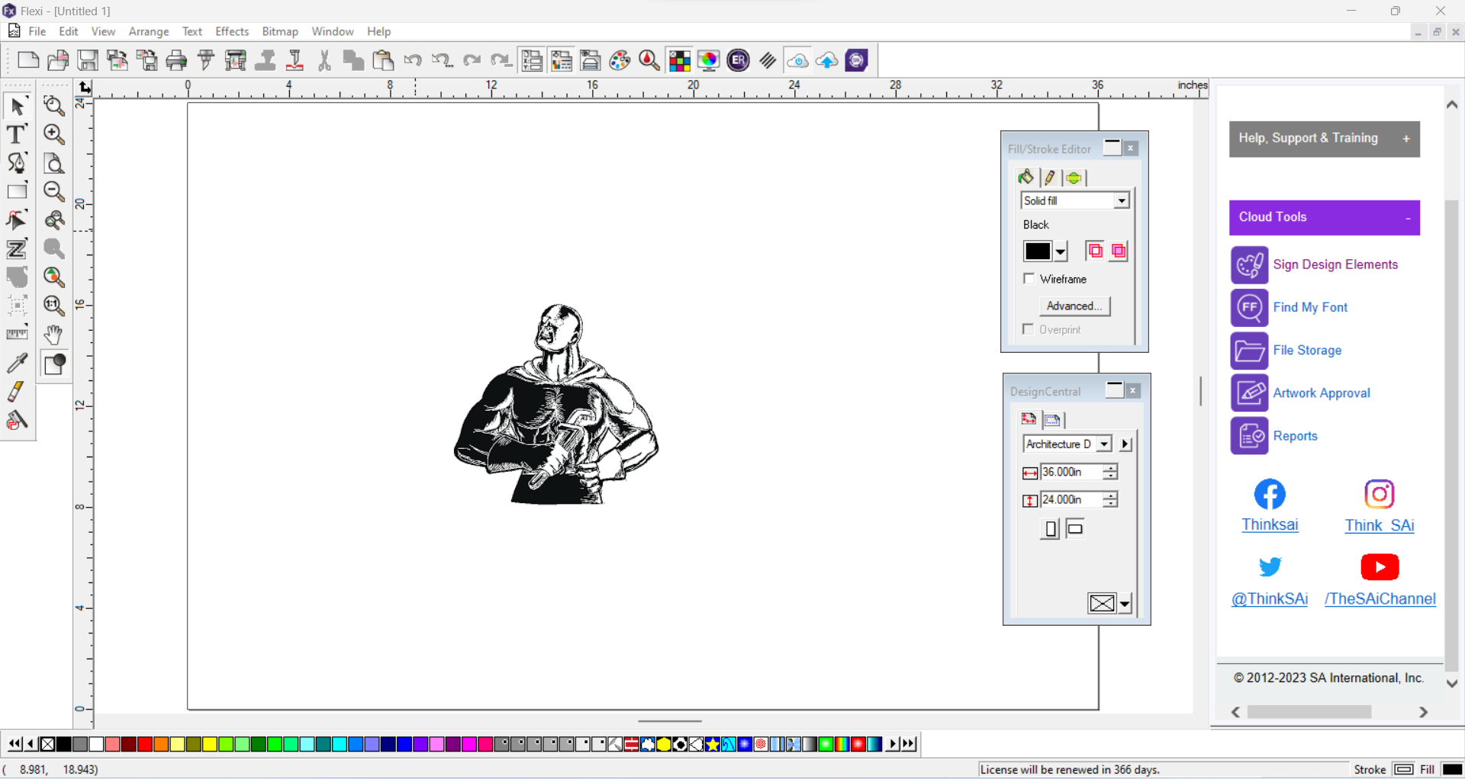Choose the Text tool

tap(17, 134)
